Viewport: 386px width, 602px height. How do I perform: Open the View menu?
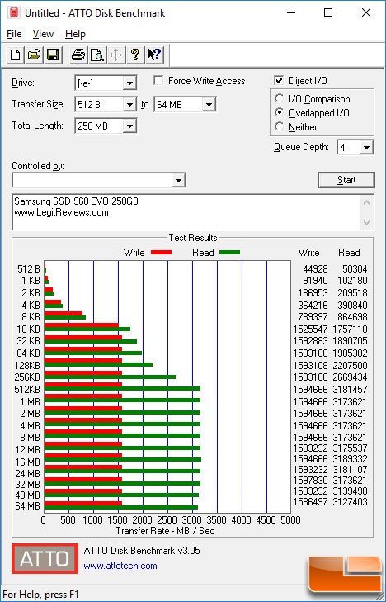pyautogui.click(x=43, y=34)
